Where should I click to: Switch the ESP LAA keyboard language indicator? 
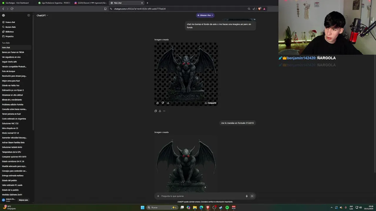[351, 207]
